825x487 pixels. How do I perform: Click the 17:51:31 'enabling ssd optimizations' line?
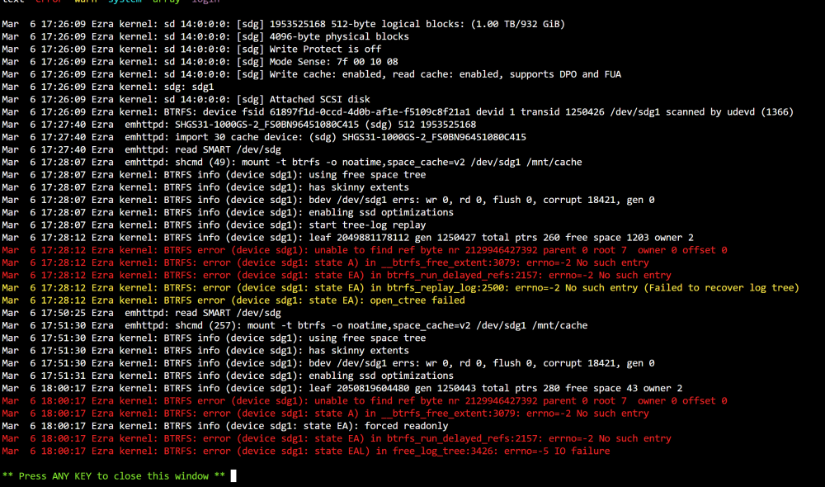tap(228, 376)
